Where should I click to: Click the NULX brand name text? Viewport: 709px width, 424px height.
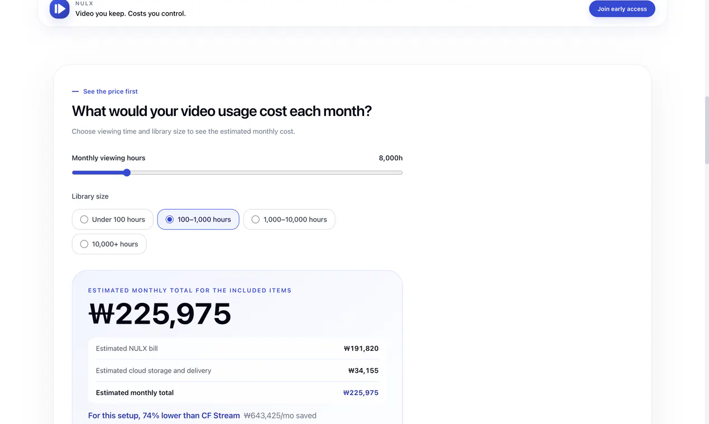pyautogui.click(x=84, y=3)
